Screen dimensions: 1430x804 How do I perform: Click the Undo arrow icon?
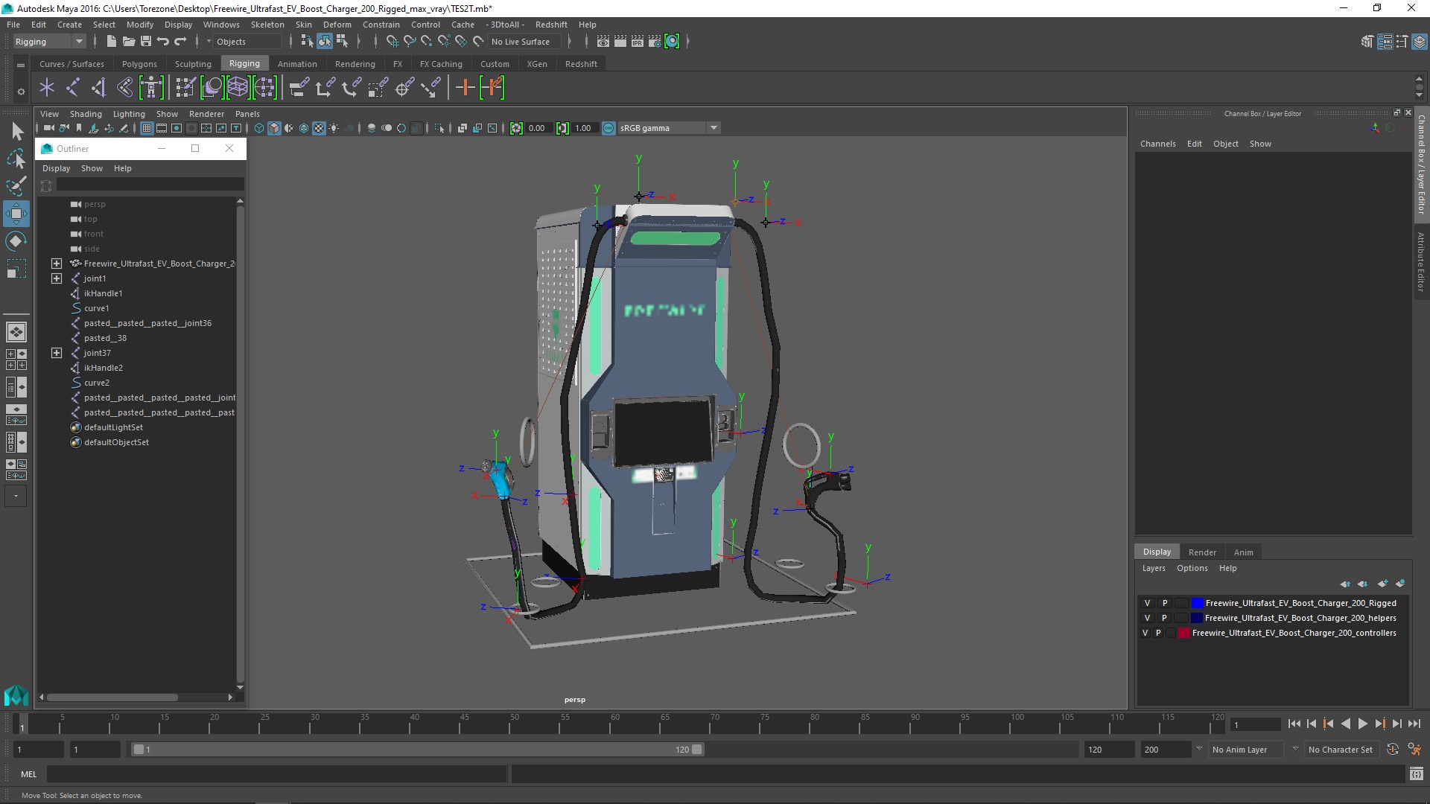tap(163, 42)
